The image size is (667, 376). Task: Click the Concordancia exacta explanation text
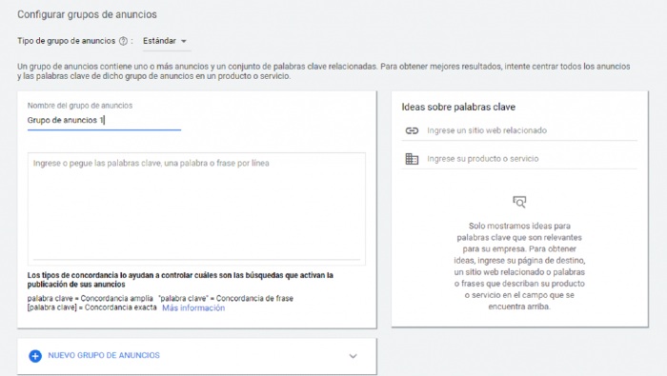91,307
